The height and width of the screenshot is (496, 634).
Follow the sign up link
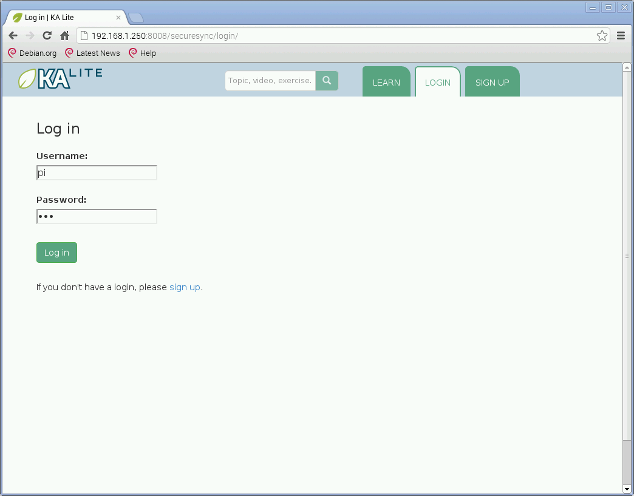185,287
